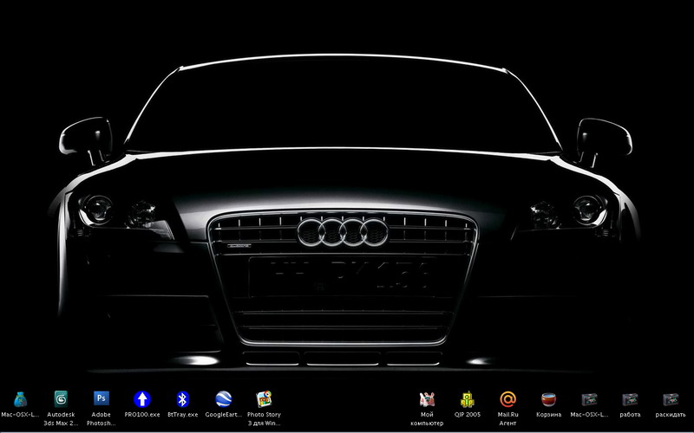Open the Autodesk 3ds Max desktop shortcut
Viewport: 694px width, 433px height.
pyautogui.click(x=61, y=399)
